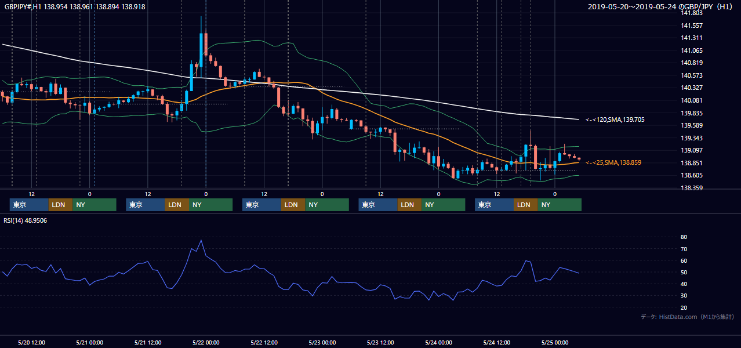The width and height of the screenshot is (741, 348).
Task: Click RSI axis level 80
Action: click(684, 237)
